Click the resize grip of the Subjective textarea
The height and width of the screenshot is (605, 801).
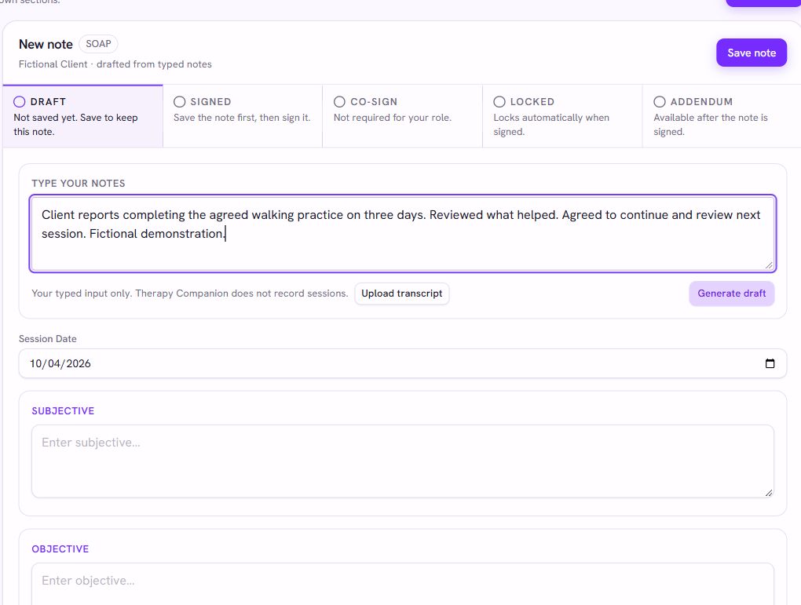(x=769, y=492)
